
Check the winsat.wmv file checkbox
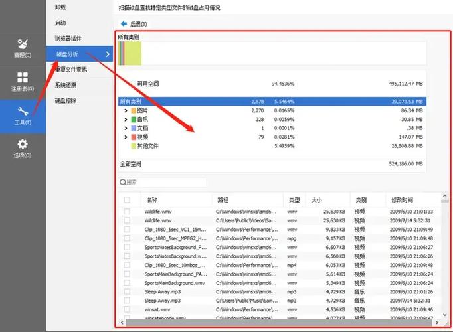point(127,309)
